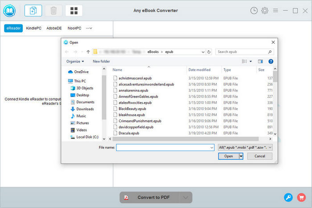Switch to the KindlePC tab
This screenshot has width=312, height=208.
coord(35,28)
